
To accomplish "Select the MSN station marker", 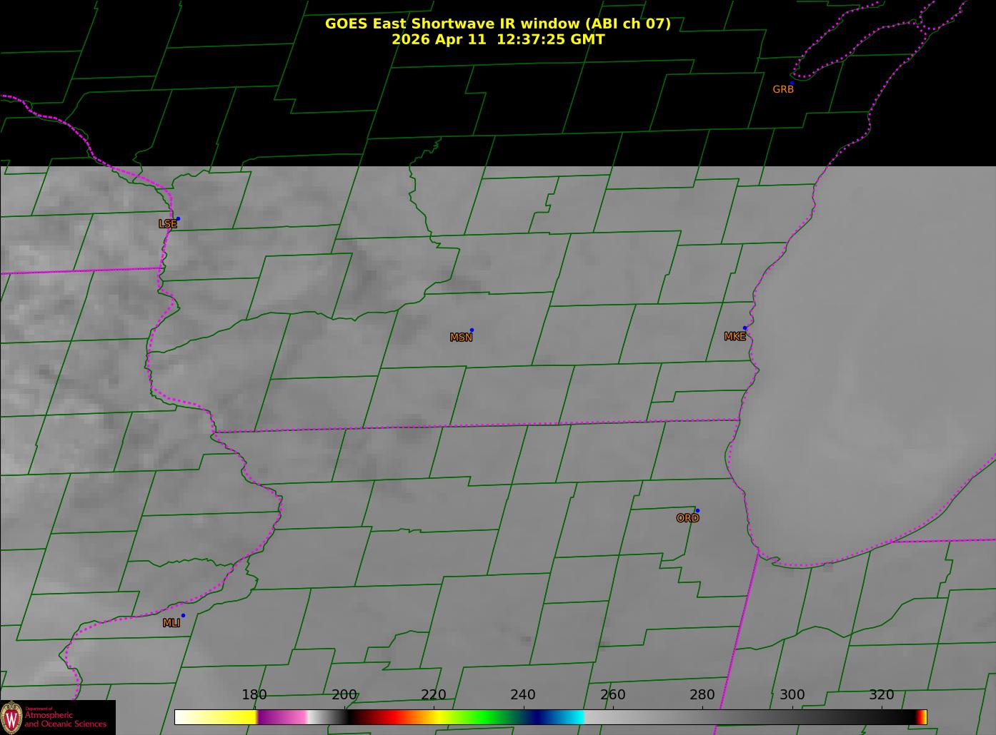I will tap(472, 330).
